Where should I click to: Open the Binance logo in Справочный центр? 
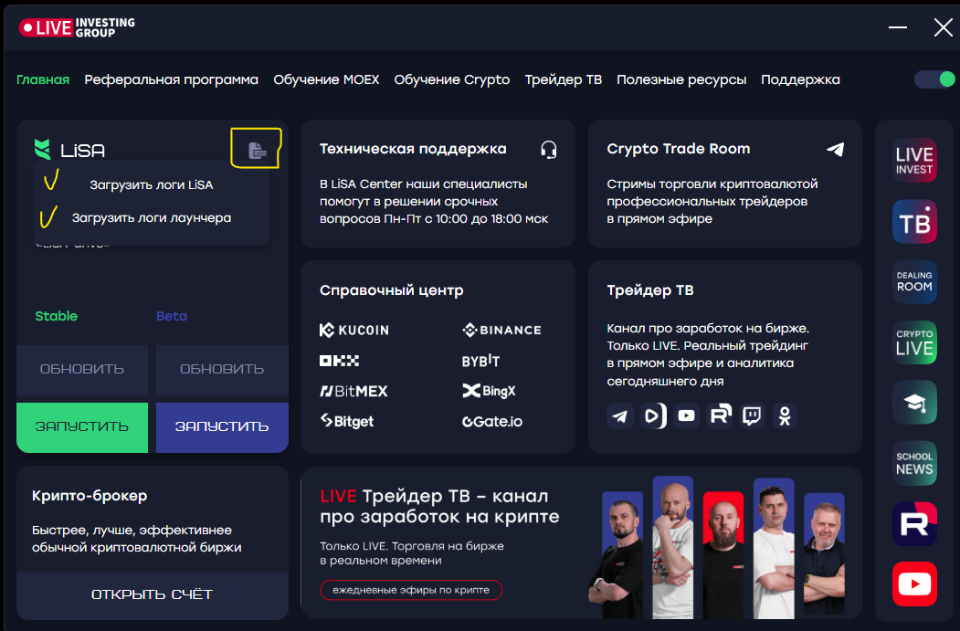(x=501, y=330)
